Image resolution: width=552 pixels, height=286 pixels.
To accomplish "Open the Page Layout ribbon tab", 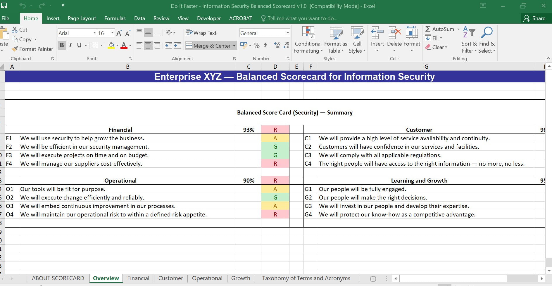I will coord(82,18).
